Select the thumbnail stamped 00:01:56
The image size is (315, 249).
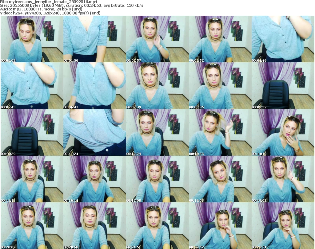click(95, 39)
